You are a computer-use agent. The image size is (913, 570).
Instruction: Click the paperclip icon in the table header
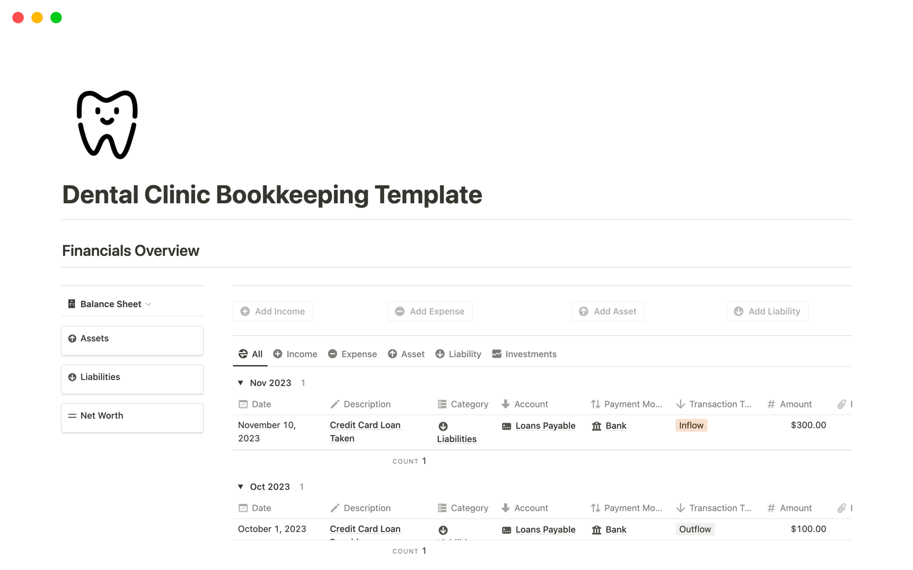coord(841,404)
